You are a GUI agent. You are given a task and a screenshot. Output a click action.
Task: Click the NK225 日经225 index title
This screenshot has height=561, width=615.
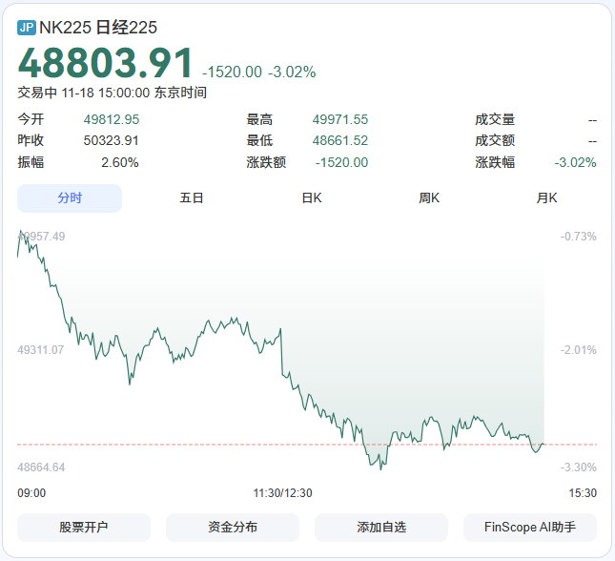[x=98, y=28]
